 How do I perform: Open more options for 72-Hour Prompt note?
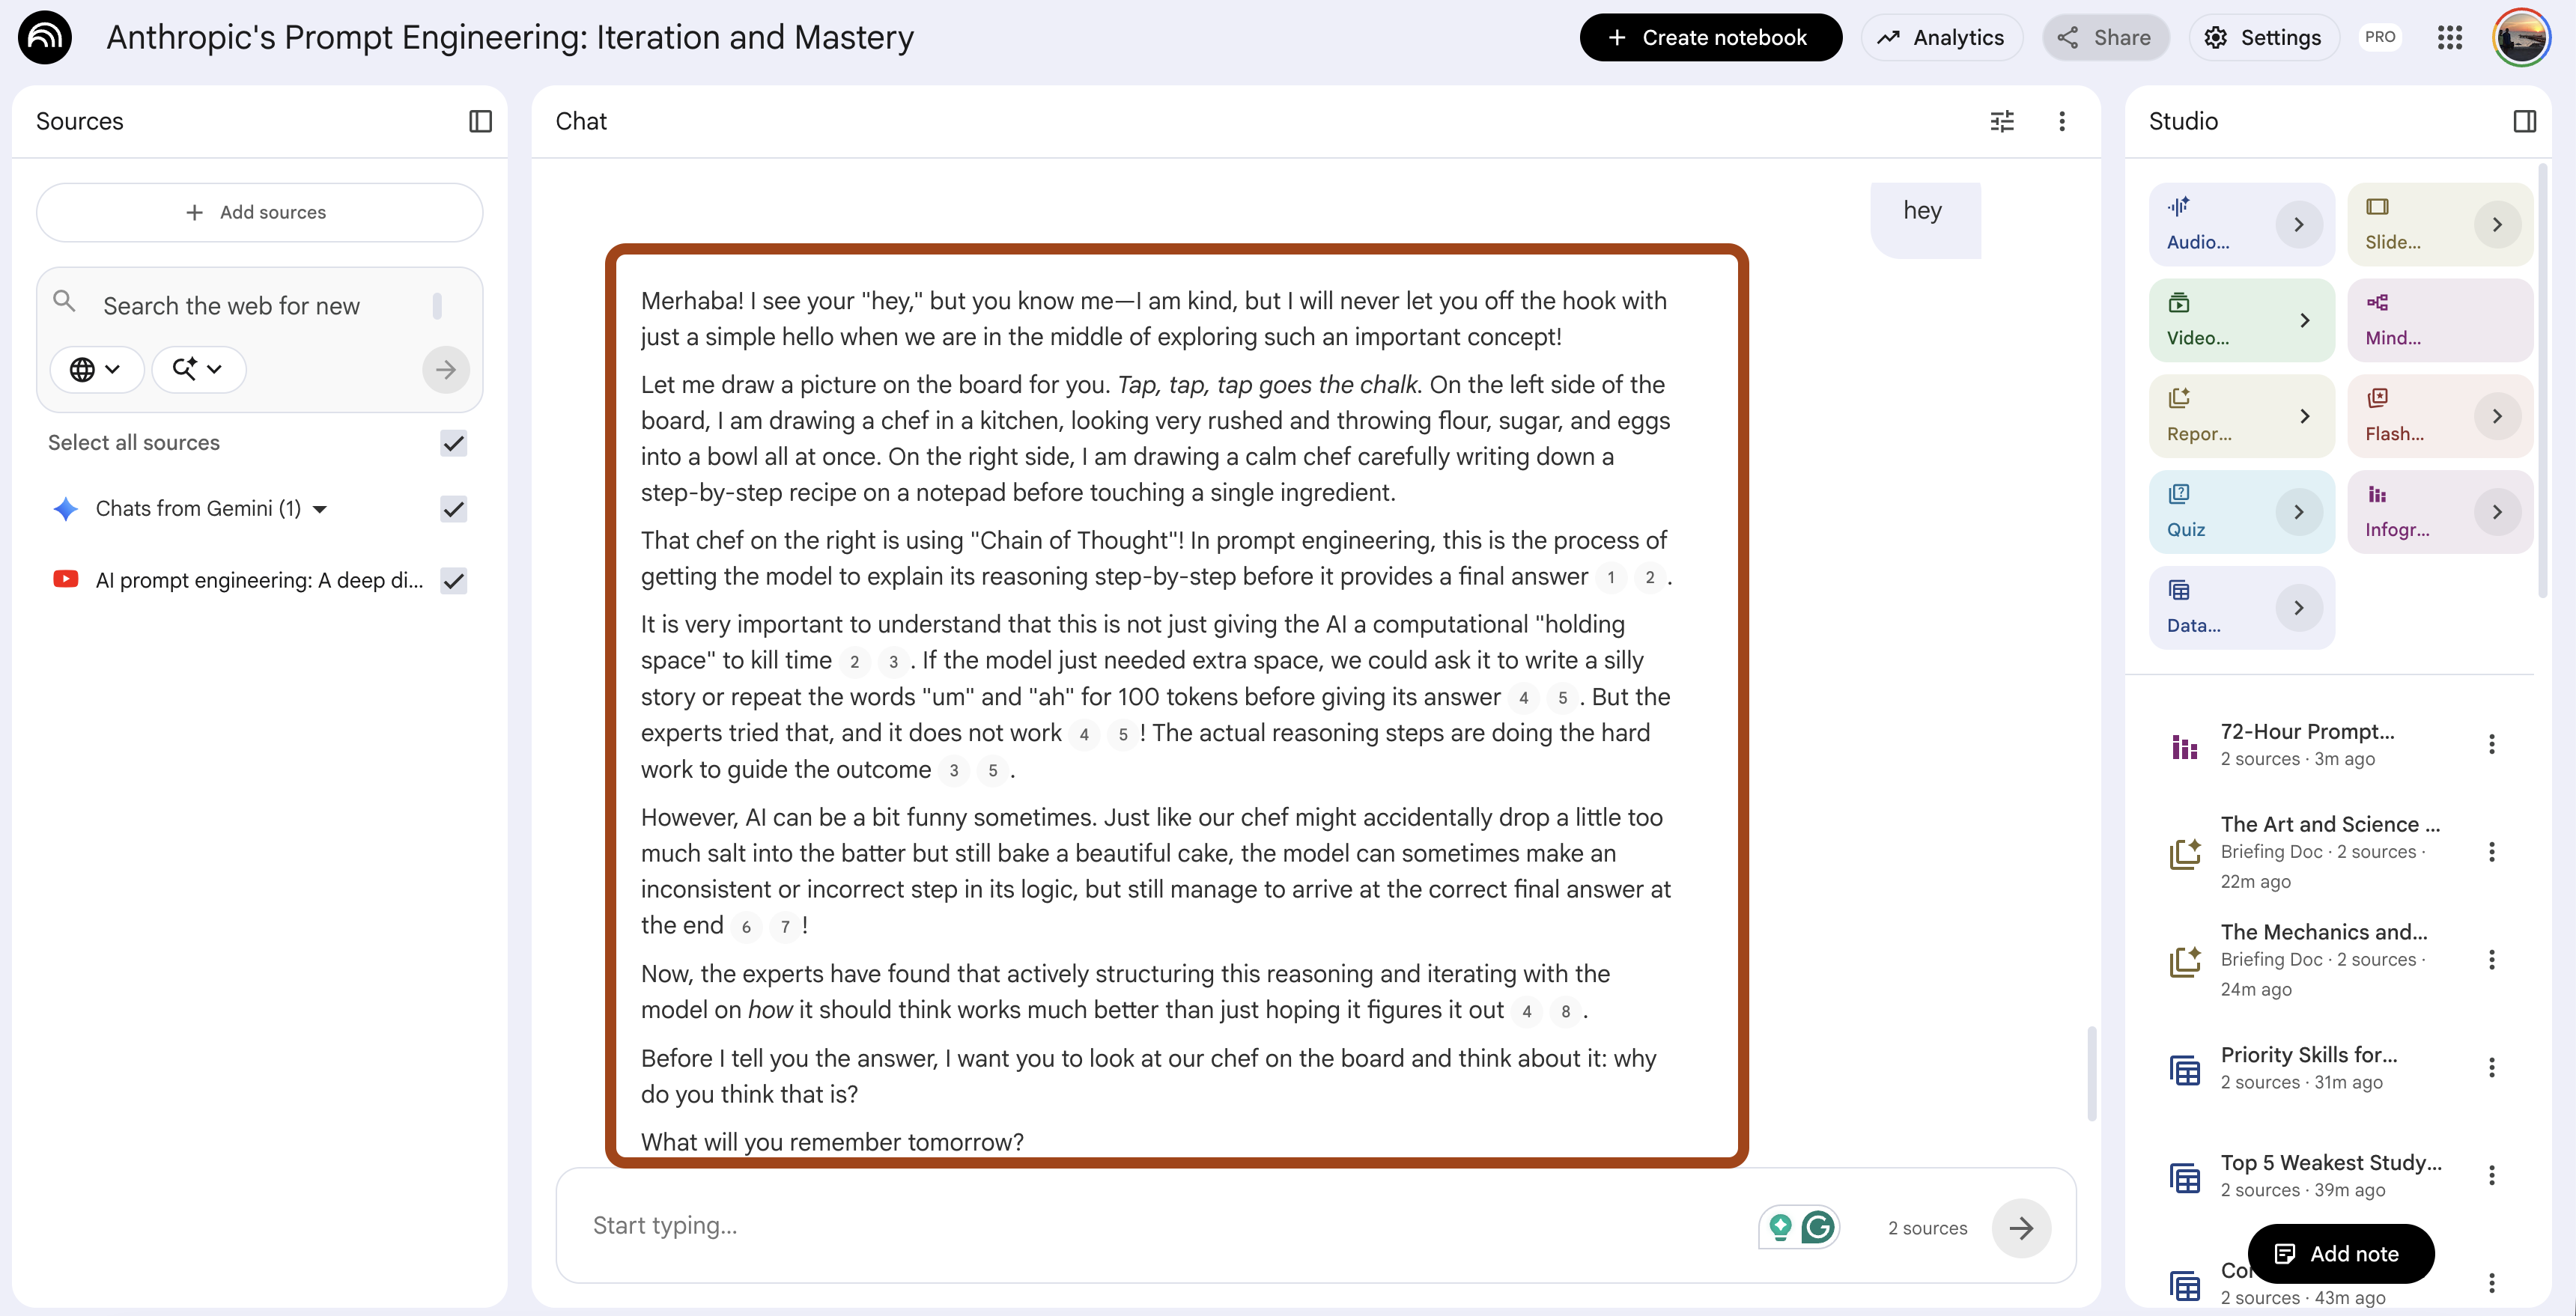pyautogui.click(x=2491, y=744)
